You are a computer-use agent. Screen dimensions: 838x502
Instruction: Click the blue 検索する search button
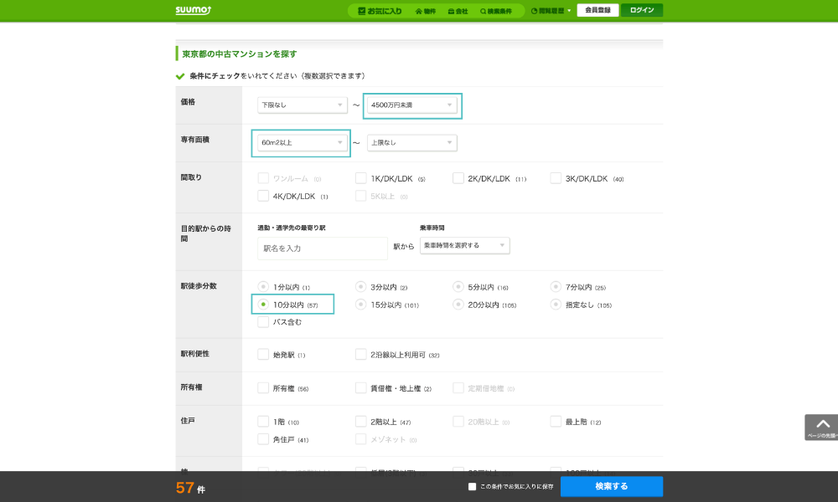coord(612,487)
